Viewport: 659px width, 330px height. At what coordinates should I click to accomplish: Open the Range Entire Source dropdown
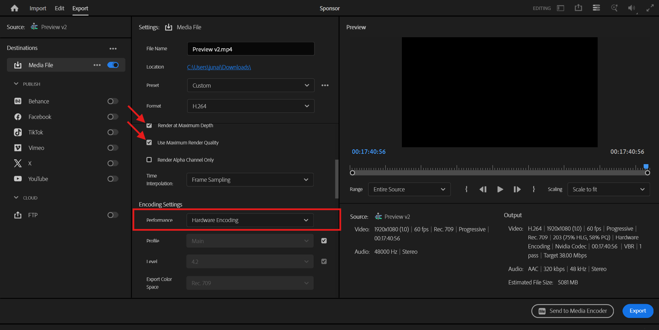click(x=409, y=189)
